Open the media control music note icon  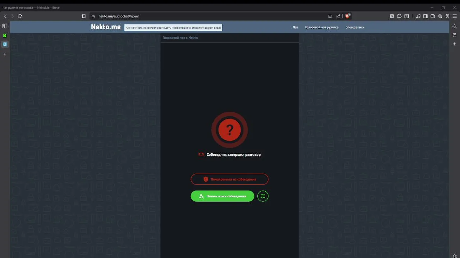pyautogui.click(x=418, y=16)
